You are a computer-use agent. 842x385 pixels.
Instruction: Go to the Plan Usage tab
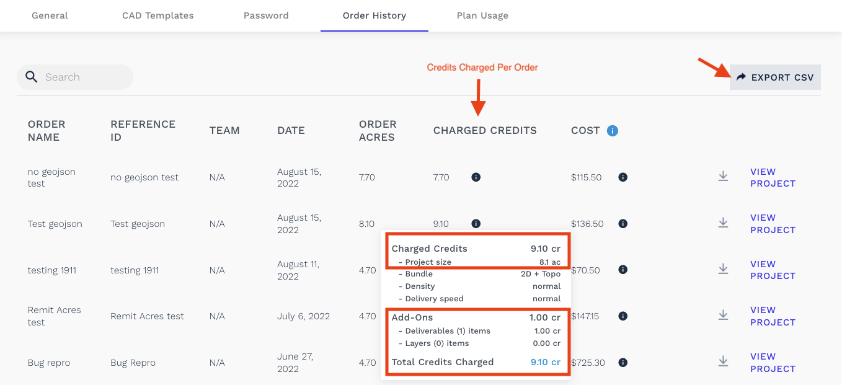click(482, 15)
